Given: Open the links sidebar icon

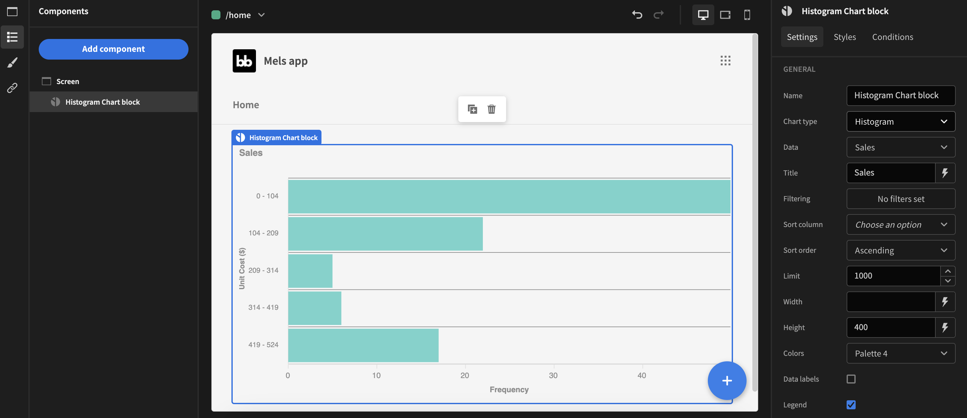Looking at the screenshot, I should pos(12,88).
